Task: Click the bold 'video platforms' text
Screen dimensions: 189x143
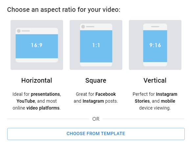Action: pos(43,108)
